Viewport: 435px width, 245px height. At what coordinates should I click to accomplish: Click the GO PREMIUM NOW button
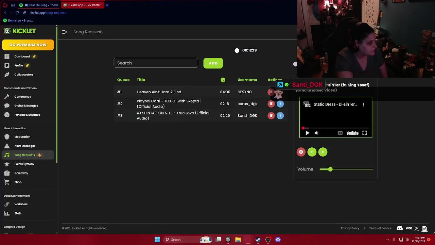click(28, 45)
